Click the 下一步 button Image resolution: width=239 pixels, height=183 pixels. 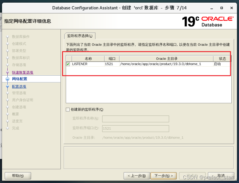[164, 176]
